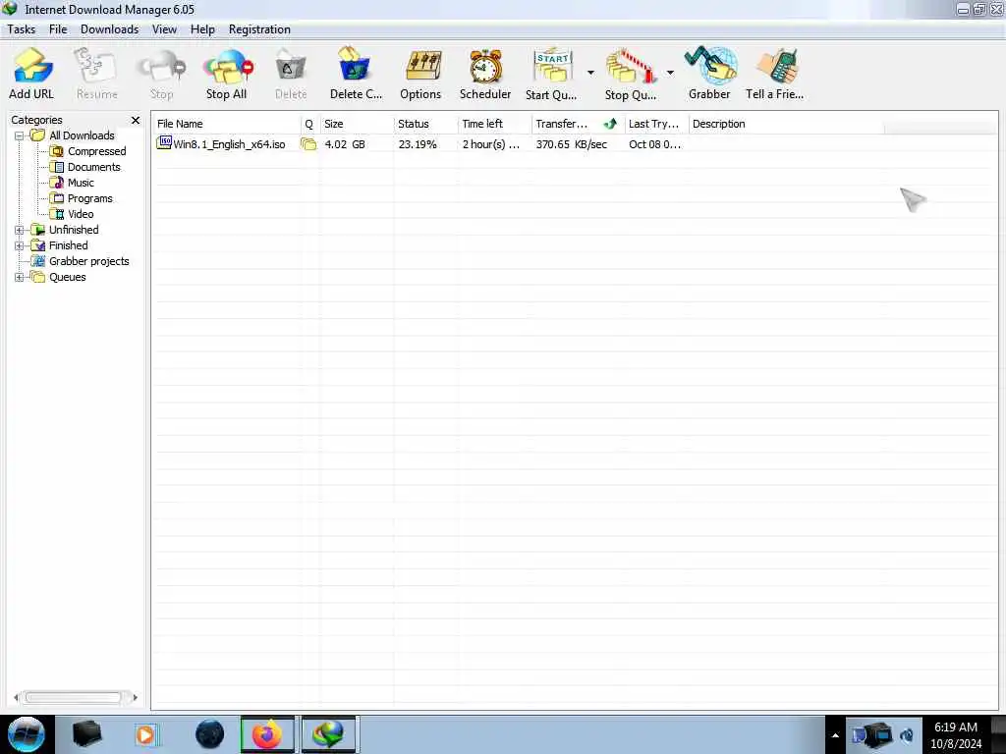Select the Win8.1_English_x64.iso download
Screen dimensions: 1006x754
(x=229, y=144)
